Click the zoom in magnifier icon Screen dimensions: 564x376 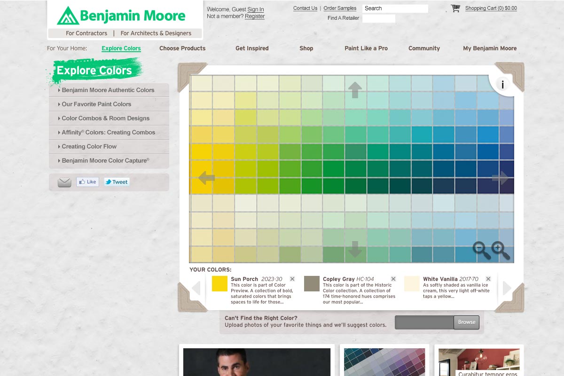pos(500,250)
